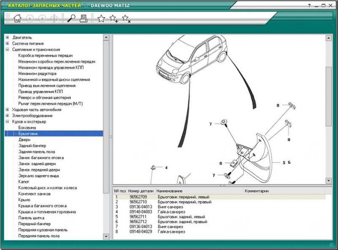Open Задний бампер in the parts tree
Image resolution: width=338 pixels, height=250 pixels.
click(x=32, y=146)
